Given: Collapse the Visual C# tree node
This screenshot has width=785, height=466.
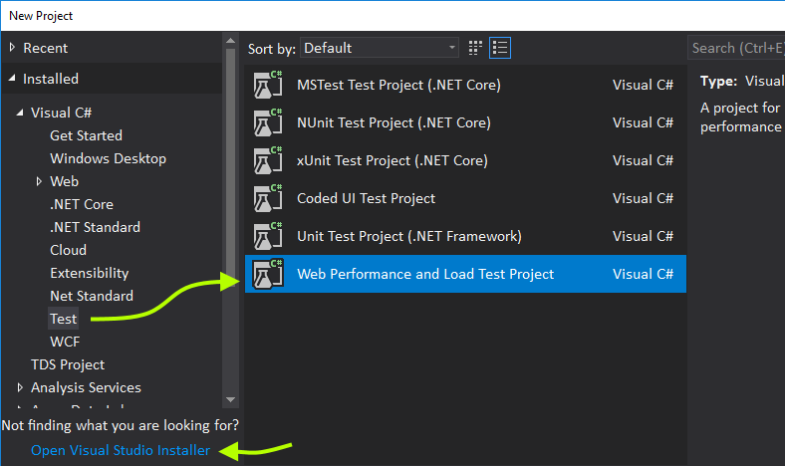Looking at the screenshot, I should point(20,113).
